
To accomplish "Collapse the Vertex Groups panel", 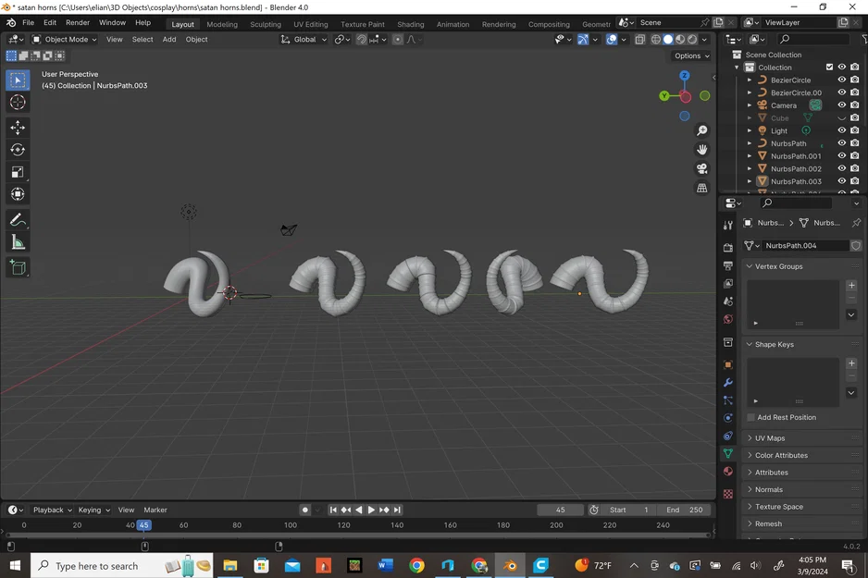I will [778, 266].
